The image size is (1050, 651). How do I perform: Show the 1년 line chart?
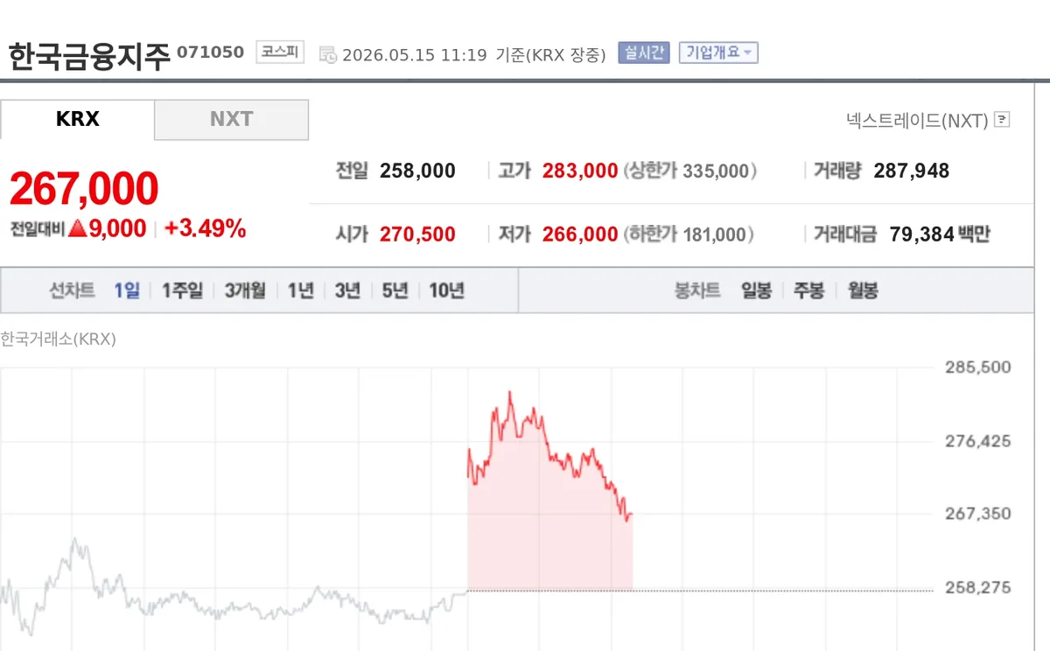300,290
